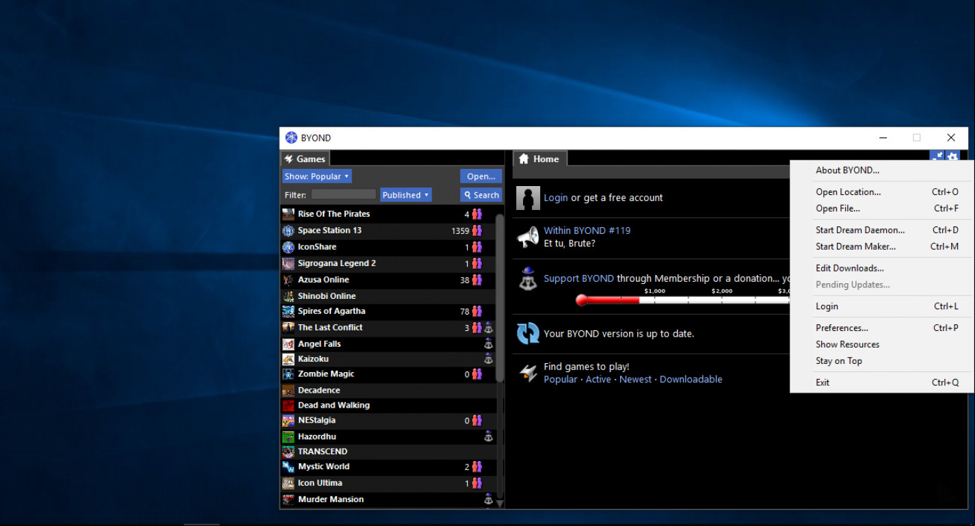The height and width of the screenshot is (526, 975).
Task: Choose Open File... in the menu
Action: [x=881, y=209]
